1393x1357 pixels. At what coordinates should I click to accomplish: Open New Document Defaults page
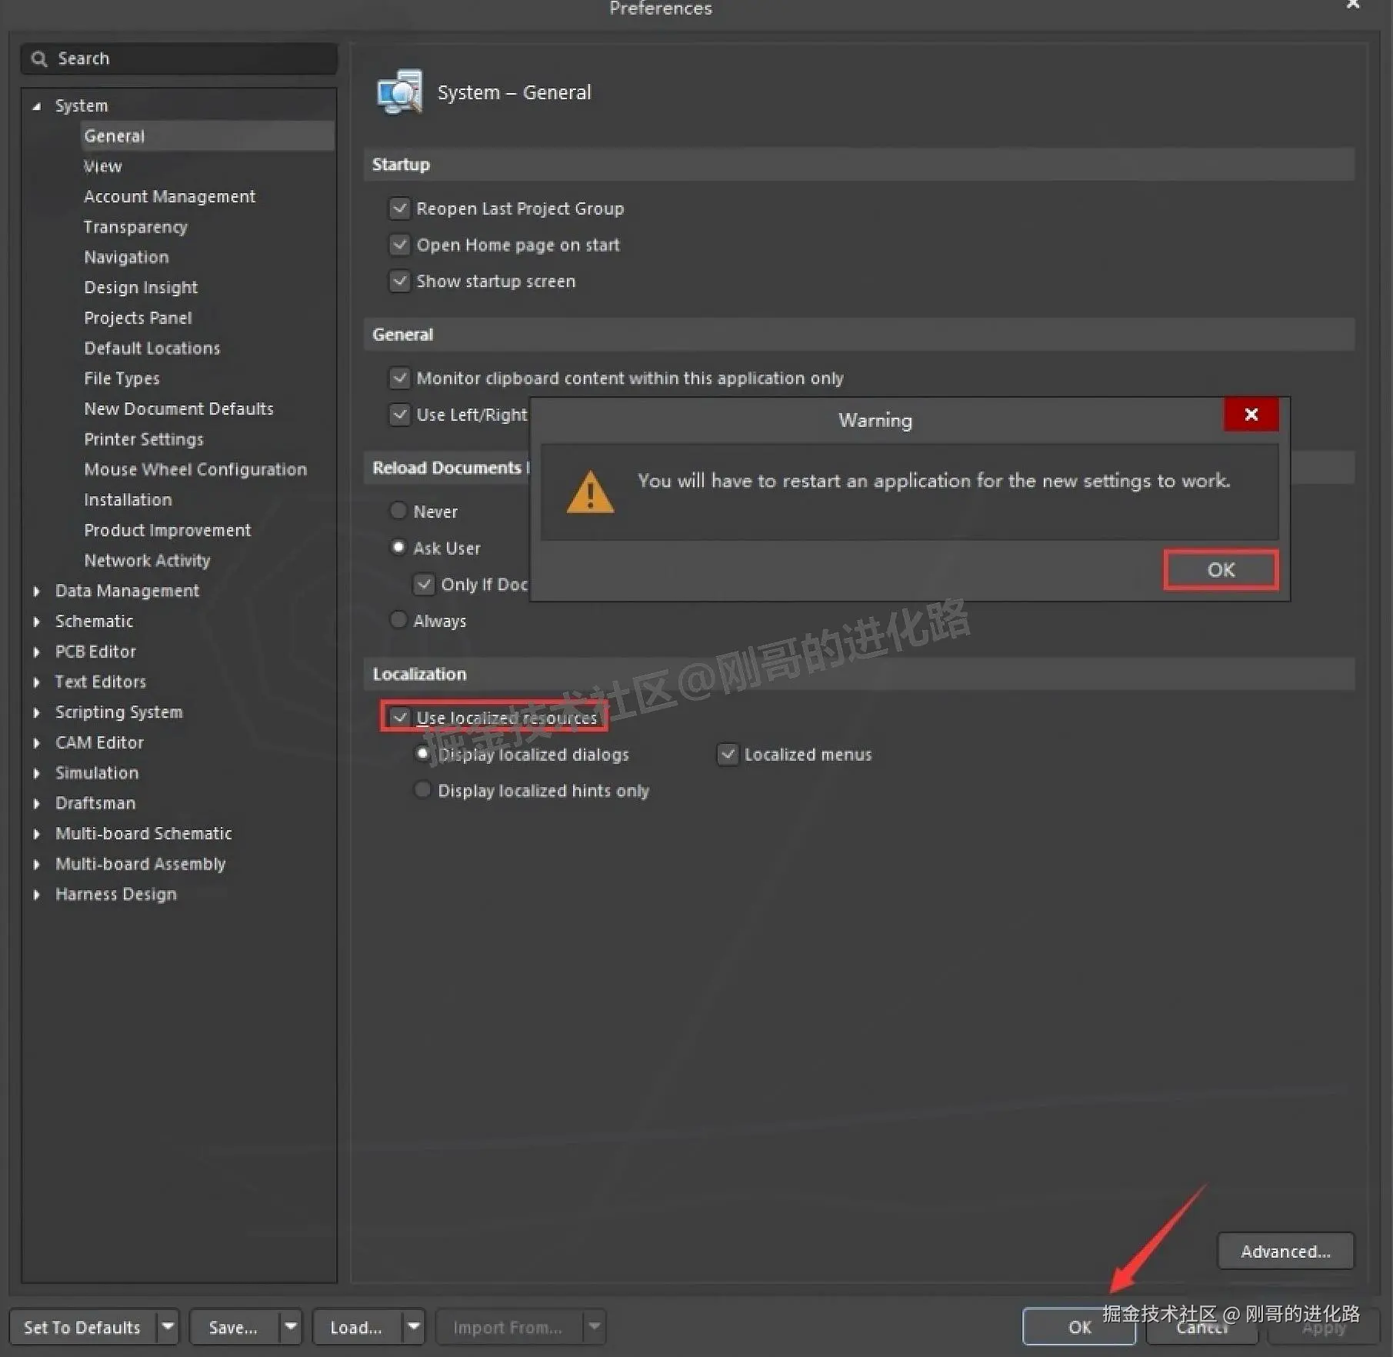178,409
